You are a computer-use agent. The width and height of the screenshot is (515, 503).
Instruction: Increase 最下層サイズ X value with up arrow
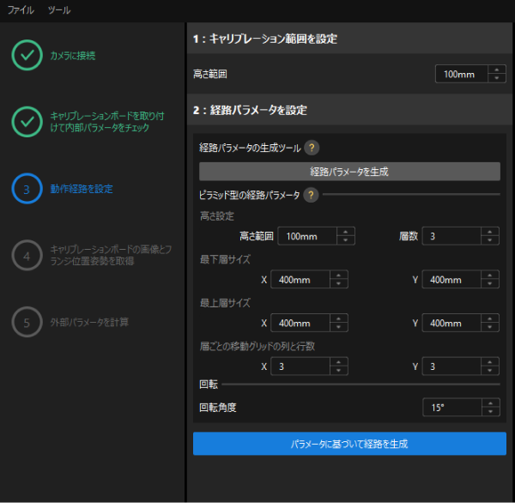pos(339,275)
